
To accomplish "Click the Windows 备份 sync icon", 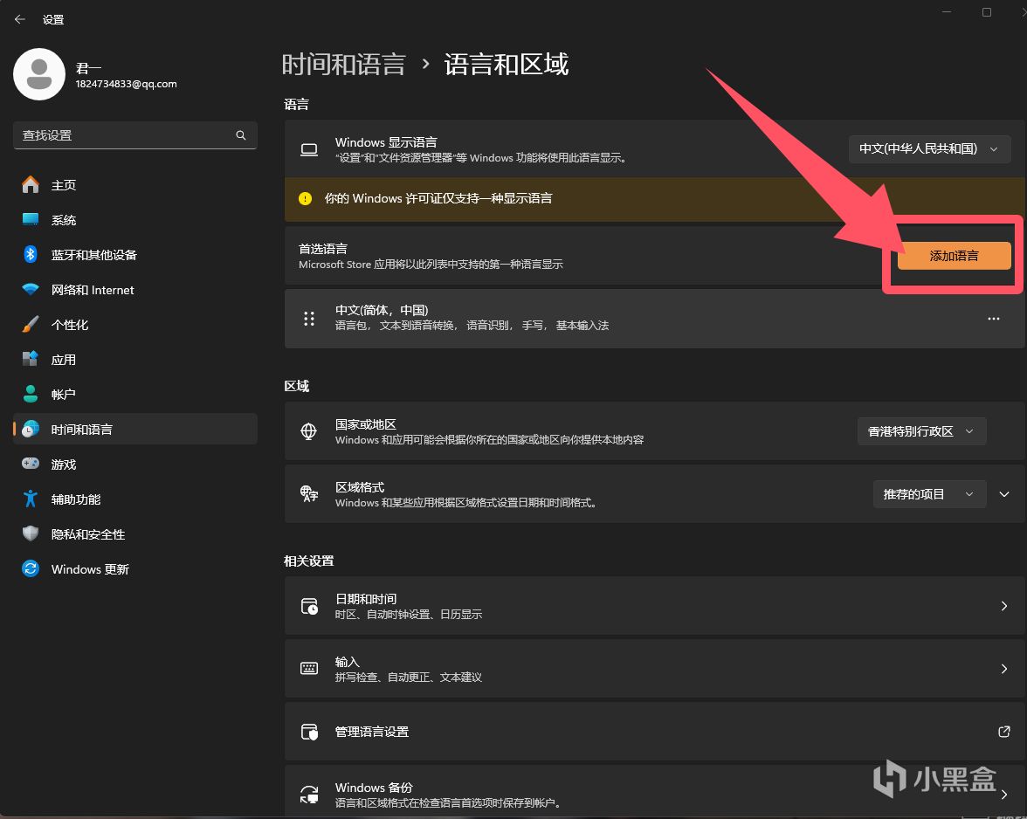I will point(309,795).
